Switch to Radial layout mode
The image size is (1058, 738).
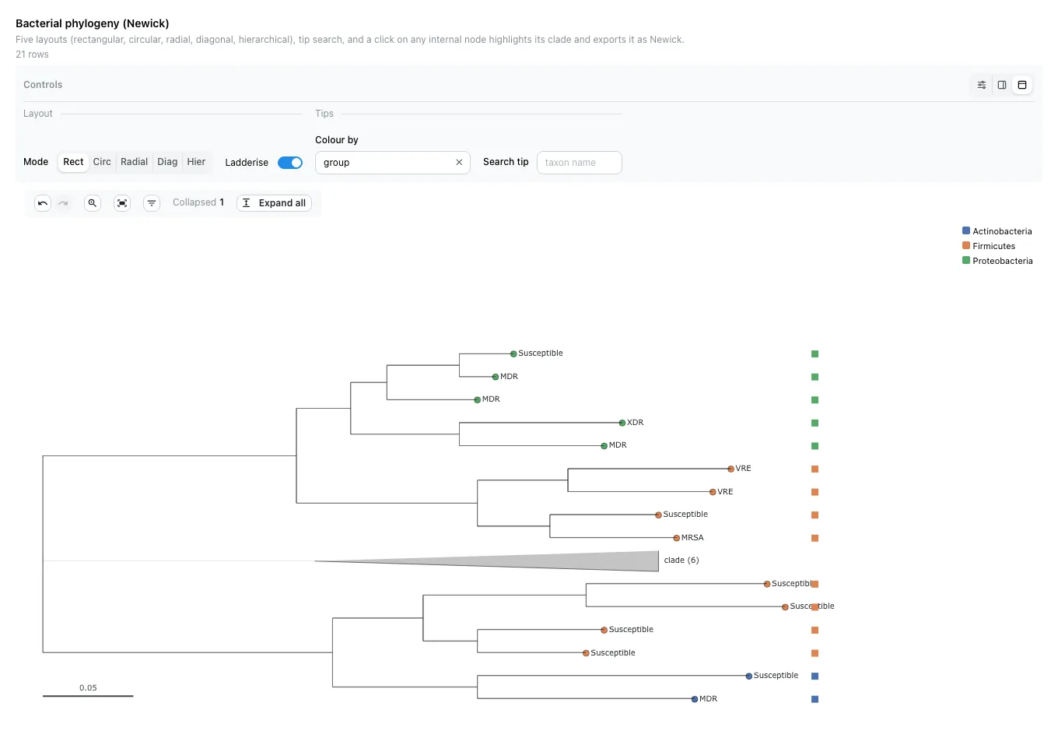click(x=134, y=162)
